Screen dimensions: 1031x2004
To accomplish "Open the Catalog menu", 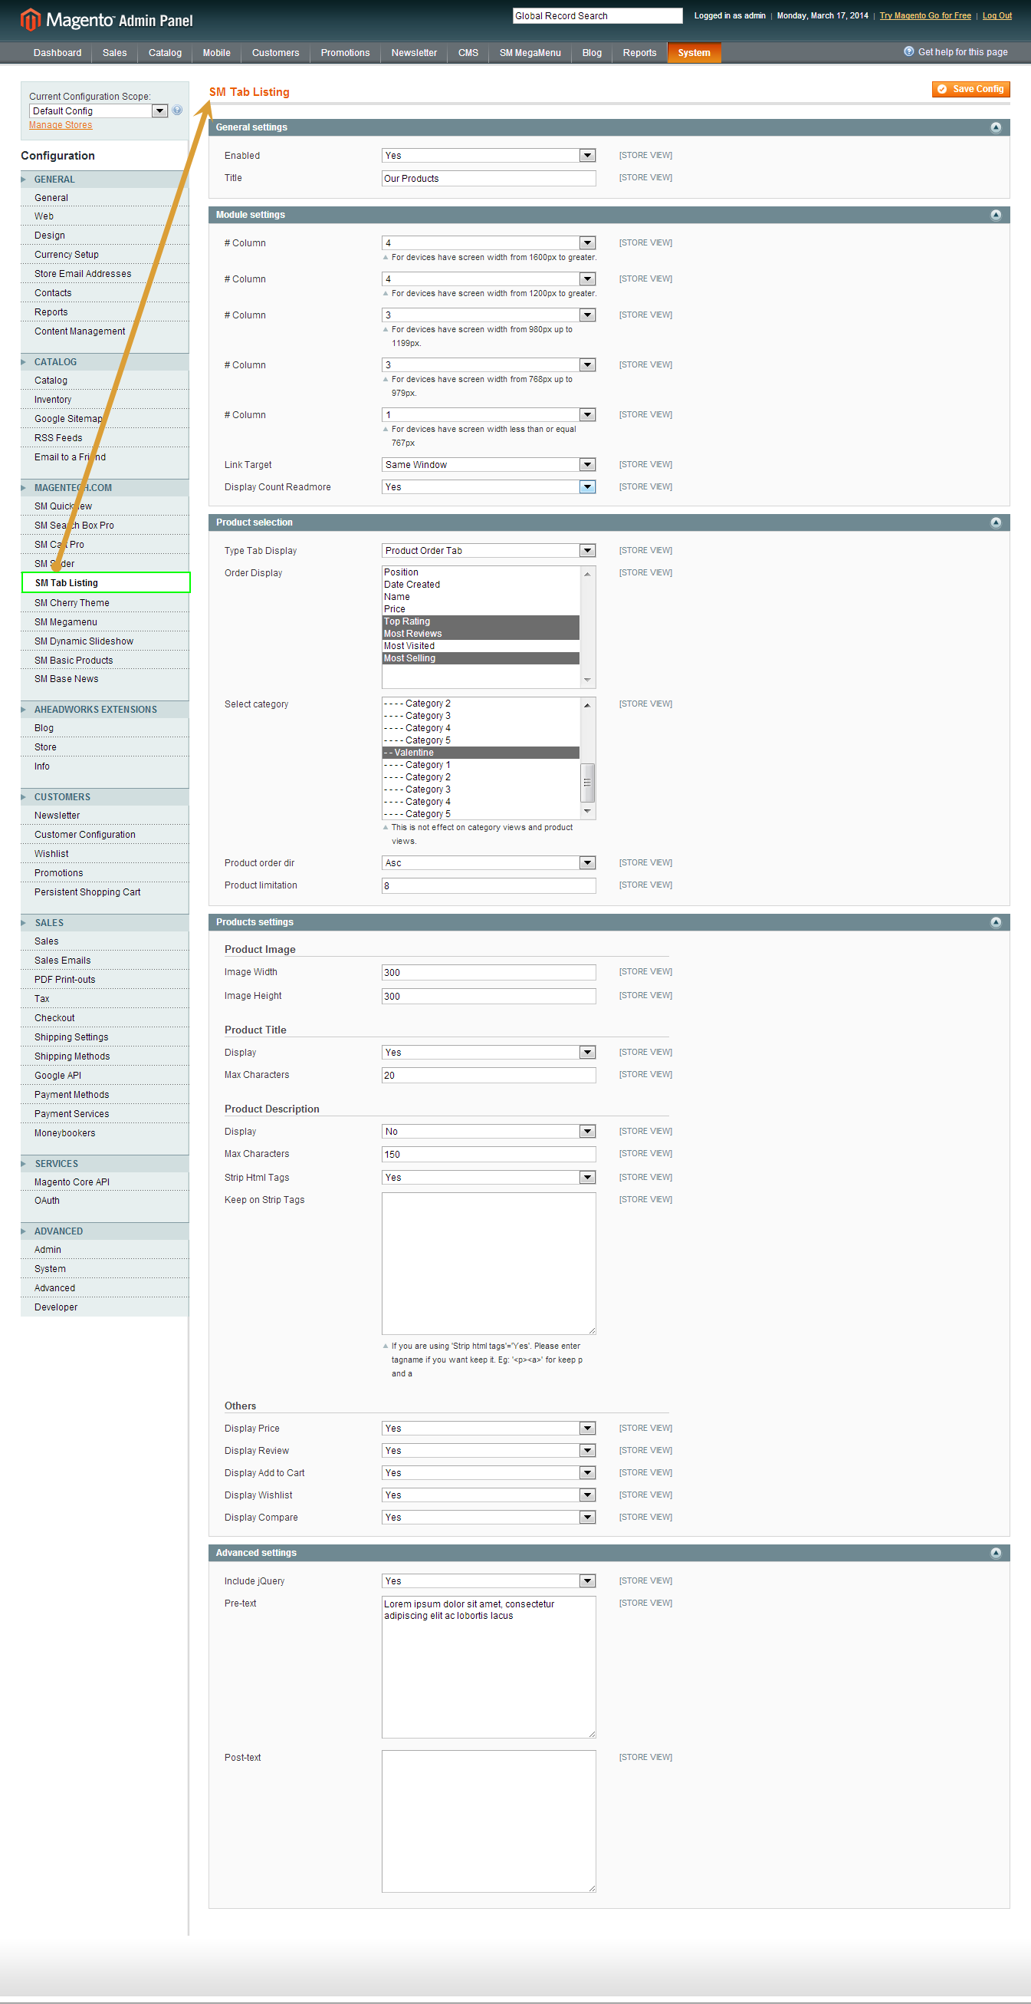I will pos(165,53).
